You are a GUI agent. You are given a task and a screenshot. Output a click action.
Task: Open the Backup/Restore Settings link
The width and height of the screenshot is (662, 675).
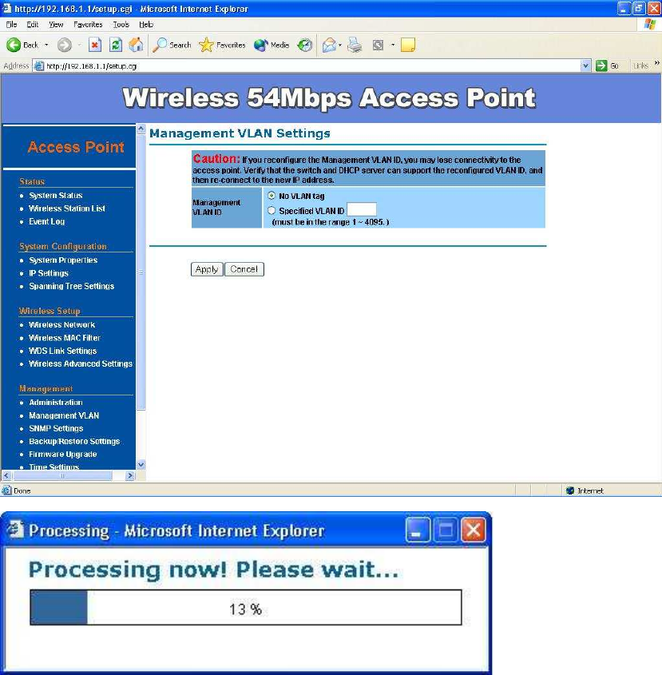click(74, 441)
